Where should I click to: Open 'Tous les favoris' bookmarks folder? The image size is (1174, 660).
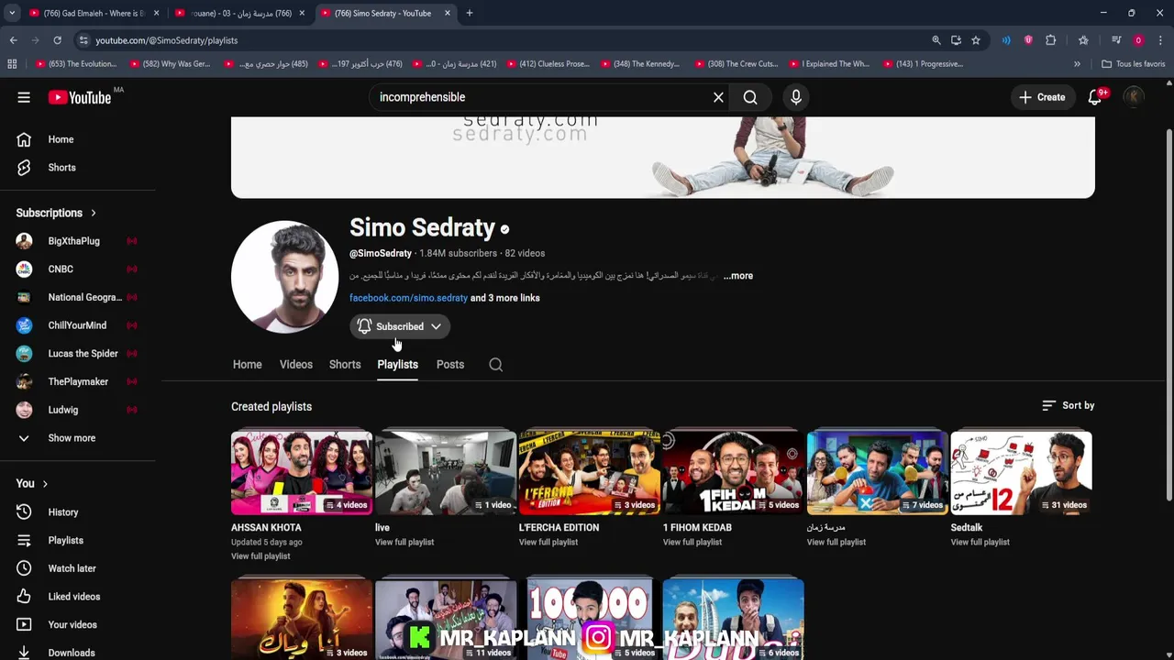(x=1133, y=64)
